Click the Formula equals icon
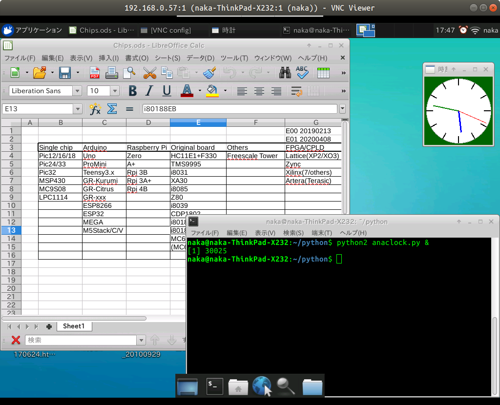The height and width of the screenshot is (405, 500). tap(129, 109)
